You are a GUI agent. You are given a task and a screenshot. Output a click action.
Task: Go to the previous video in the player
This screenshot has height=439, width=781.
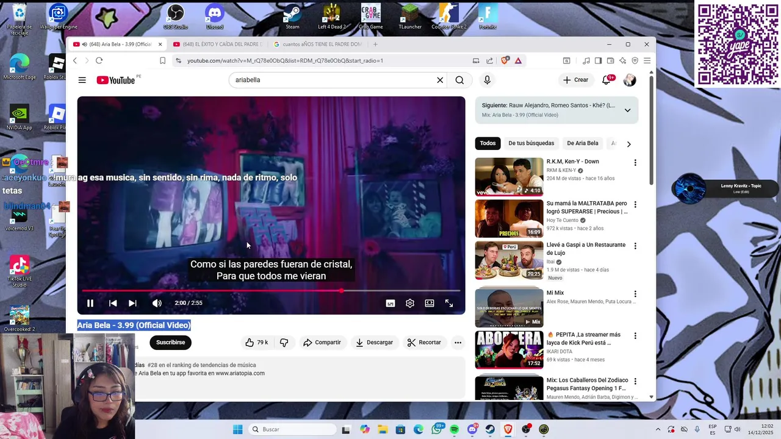point(113,303)
